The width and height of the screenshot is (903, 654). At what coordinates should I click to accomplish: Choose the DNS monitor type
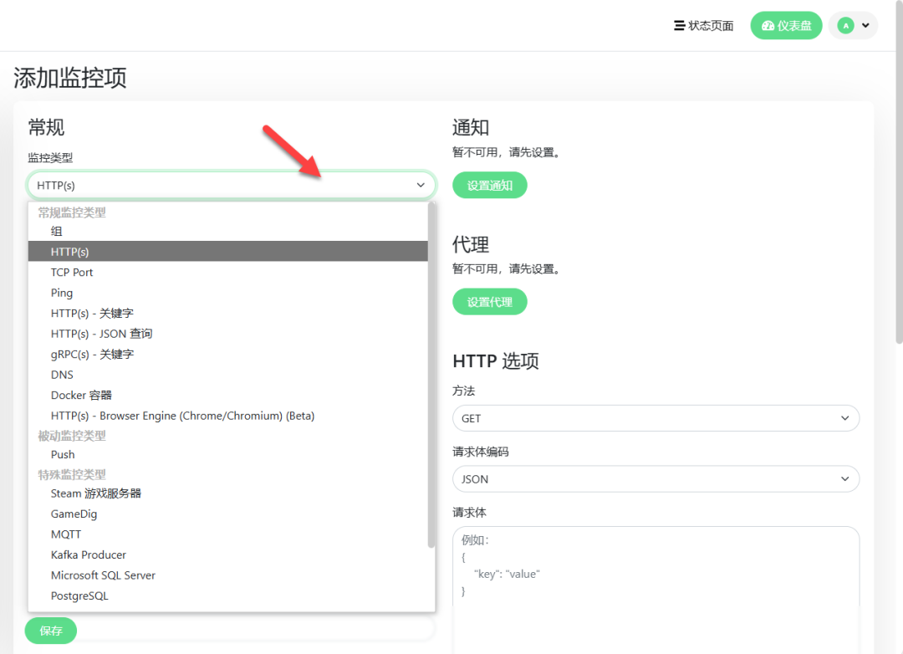tap(62, 375)
